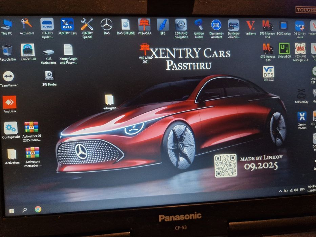Open DTS Monaco 8.14 shortcut
Image resolution: width=316 pixels, height=237 pixels.
[267, 29]
